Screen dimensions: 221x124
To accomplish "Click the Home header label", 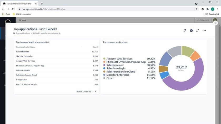I will click(23, 20).
